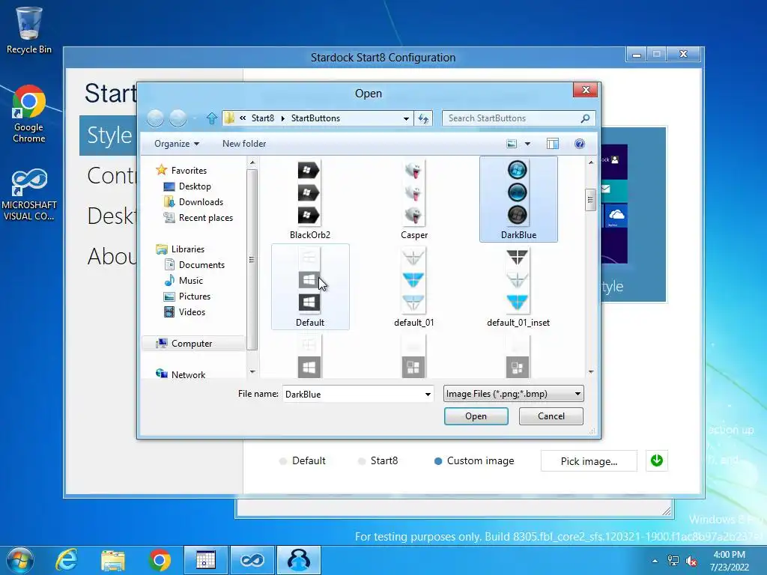Close the Open dialog
The image size is (767, 575).
(585, 90)
